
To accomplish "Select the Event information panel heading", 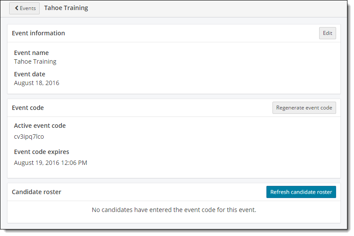I will [38, 33].
